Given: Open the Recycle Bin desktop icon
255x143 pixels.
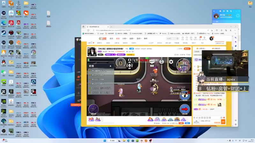Looking at the screenshot, I should 4,4.
